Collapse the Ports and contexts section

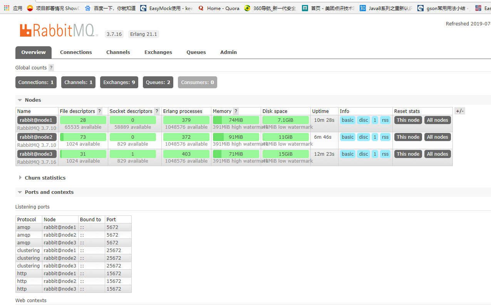pos(45,192)
